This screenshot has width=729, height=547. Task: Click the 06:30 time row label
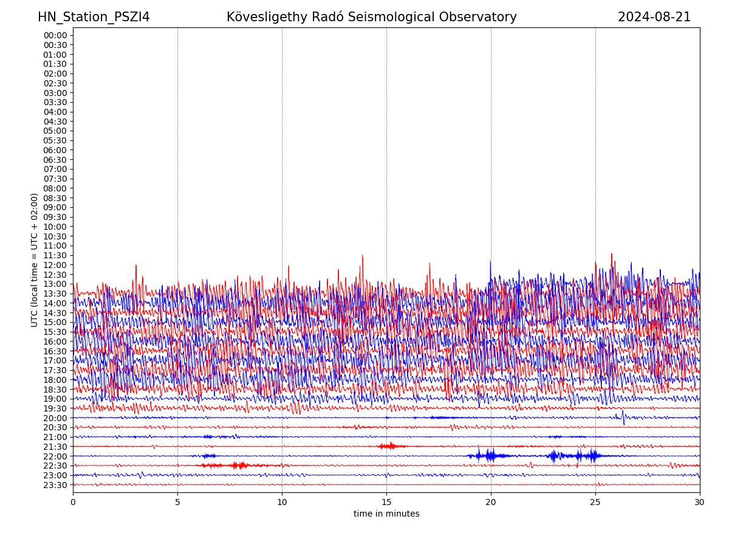(55, 160)
